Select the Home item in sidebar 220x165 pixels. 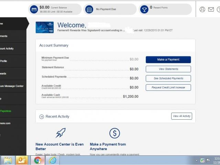[x=13, y=24]
